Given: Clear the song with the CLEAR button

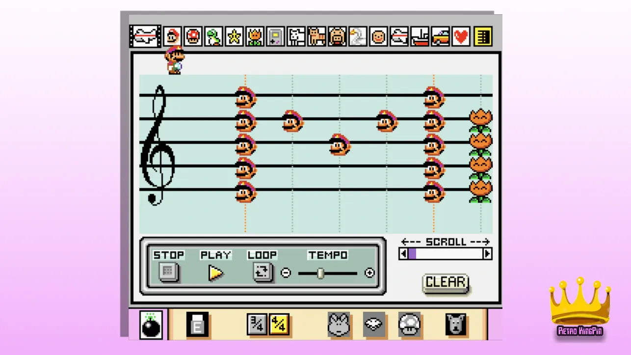Looking at the screenshot, I should (x=446, y=283).
